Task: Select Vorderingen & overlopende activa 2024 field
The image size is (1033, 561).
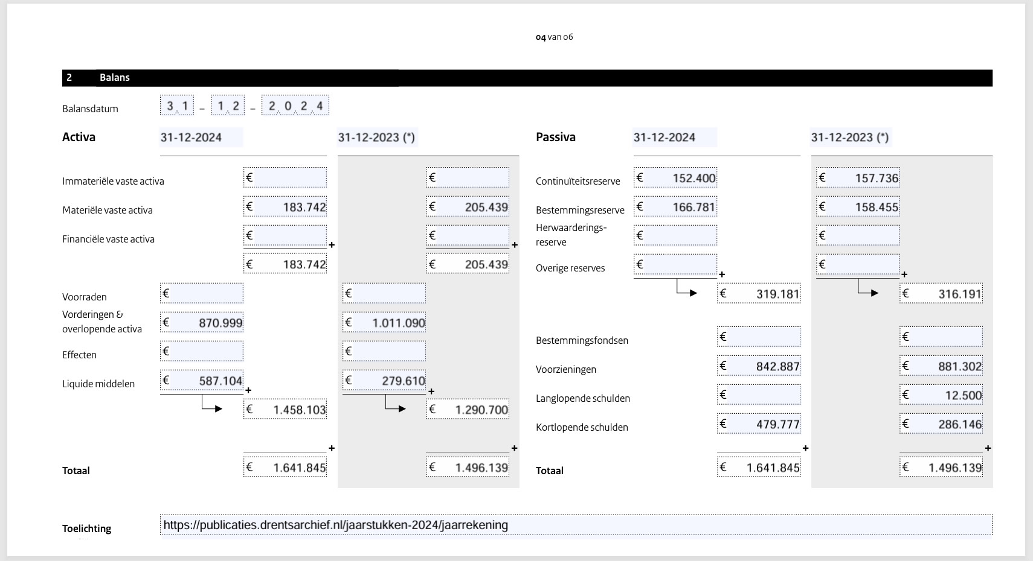Action: click(x=202, y=322)
